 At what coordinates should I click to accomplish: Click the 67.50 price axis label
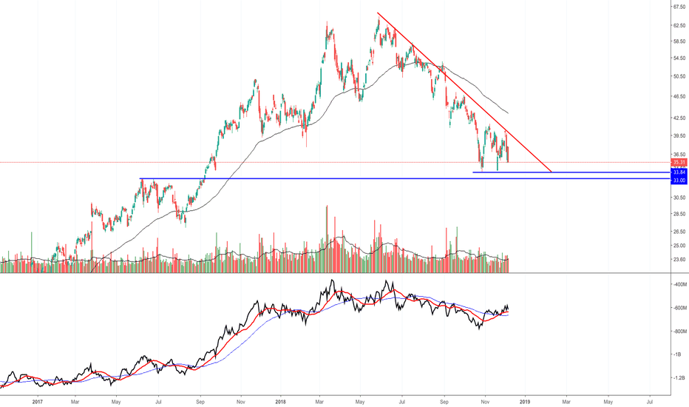coord(679,7)
